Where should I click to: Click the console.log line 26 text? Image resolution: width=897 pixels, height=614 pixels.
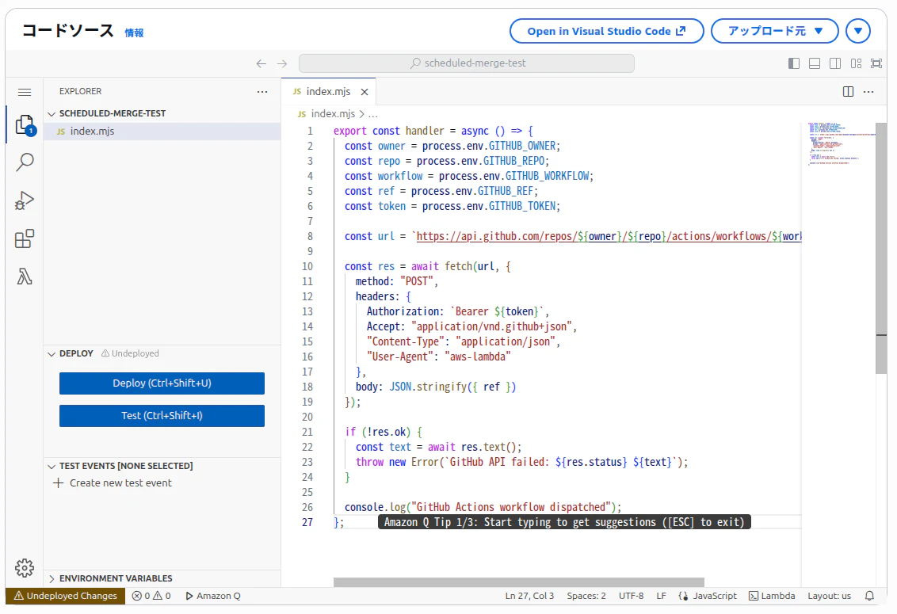[483, 507]
